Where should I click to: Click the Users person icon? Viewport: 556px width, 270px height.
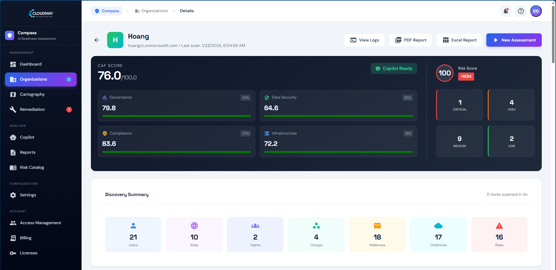tap(133, 226)
